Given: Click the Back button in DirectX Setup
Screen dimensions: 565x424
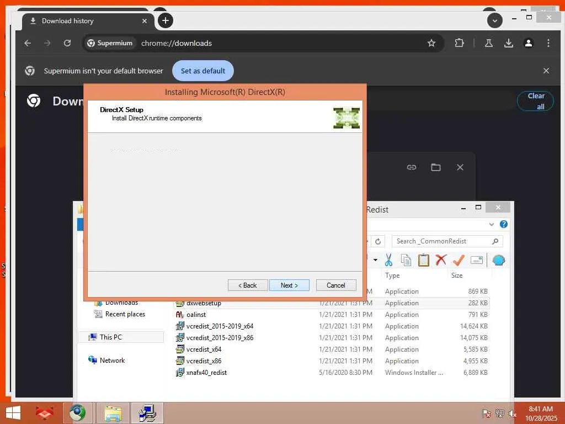Looking at the screenshot, I should [x=248, y=285].
